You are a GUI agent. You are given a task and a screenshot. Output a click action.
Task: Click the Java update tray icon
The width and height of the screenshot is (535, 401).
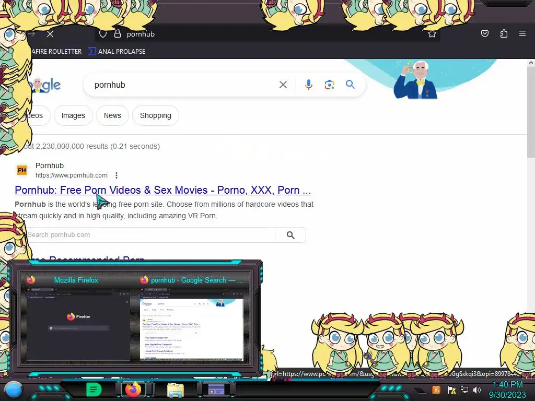436,390
